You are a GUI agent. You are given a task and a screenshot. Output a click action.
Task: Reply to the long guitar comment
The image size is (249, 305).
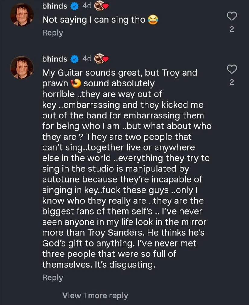click(53, 278)
